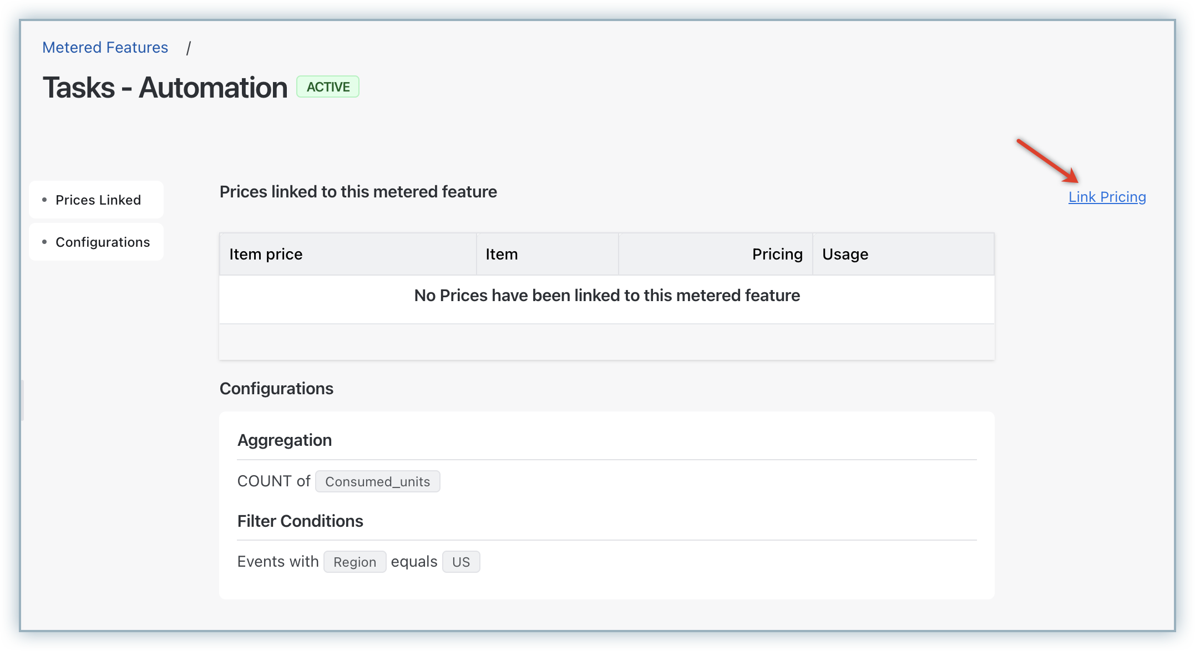The image size is (1195, 651).
Task: Click the bullet beside Prices Linked
Action: click(44, 200)
